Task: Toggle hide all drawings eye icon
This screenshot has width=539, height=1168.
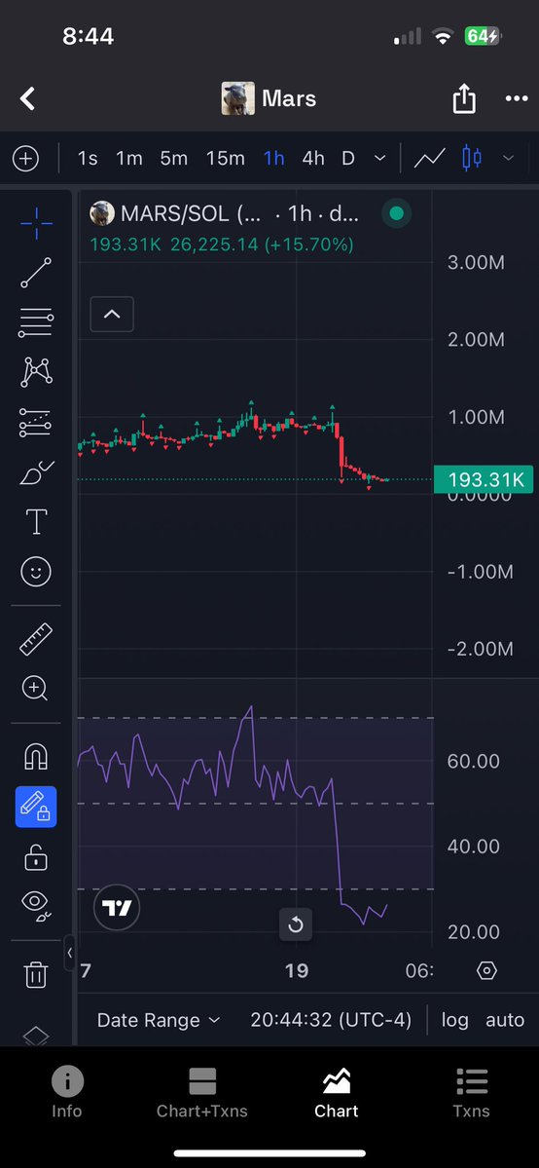Action: [36, 904]
